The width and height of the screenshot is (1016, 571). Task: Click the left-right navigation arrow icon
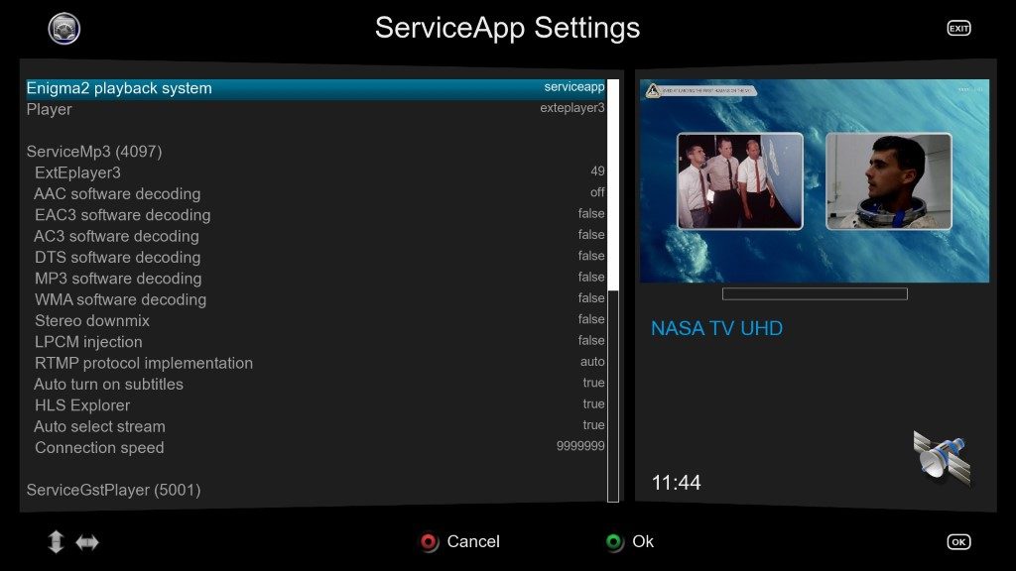(x=87, y=542)
